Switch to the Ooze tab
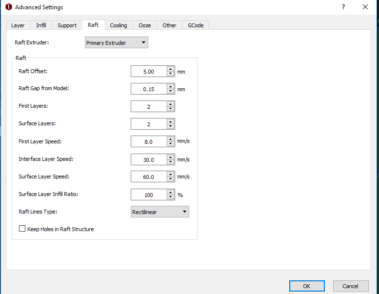The image size is (379, 294). 145,25
